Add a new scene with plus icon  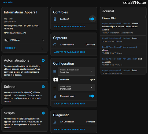point(43,87)
